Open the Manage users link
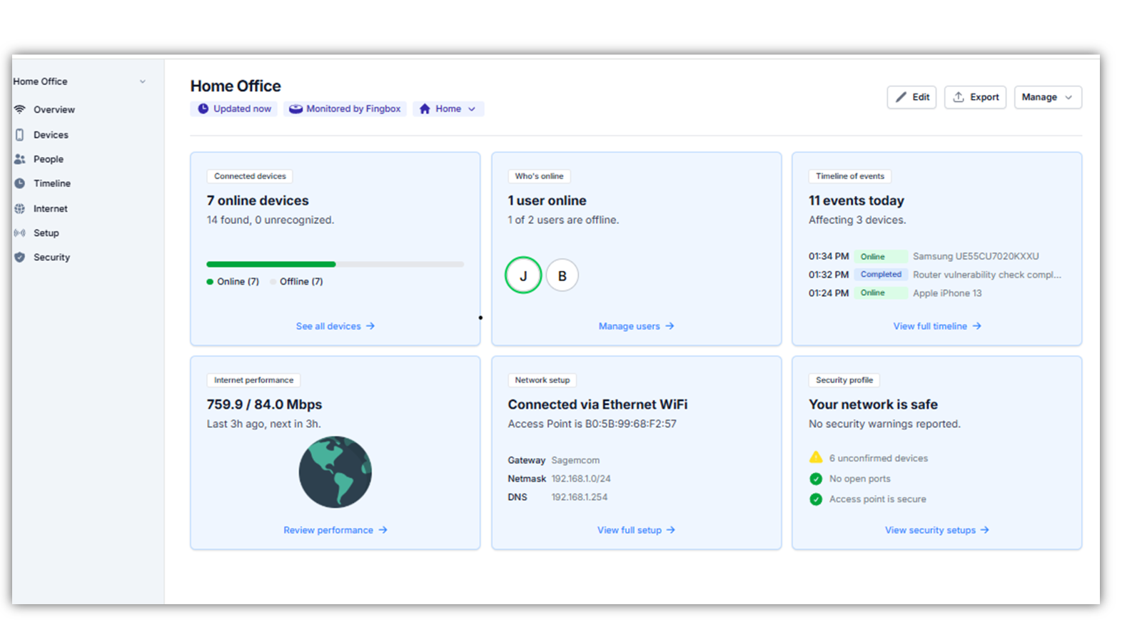 click(x=636, y=326)
